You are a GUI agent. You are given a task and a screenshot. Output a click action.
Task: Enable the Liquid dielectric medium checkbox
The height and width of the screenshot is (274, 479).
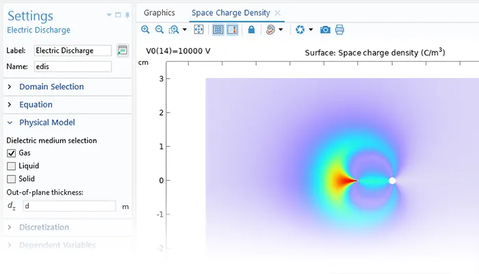pos(11,166)
